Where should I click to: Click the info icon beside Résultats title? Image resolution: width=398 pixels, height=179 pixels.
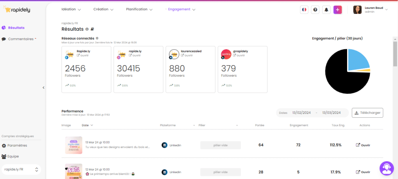(x=87, y=29)
